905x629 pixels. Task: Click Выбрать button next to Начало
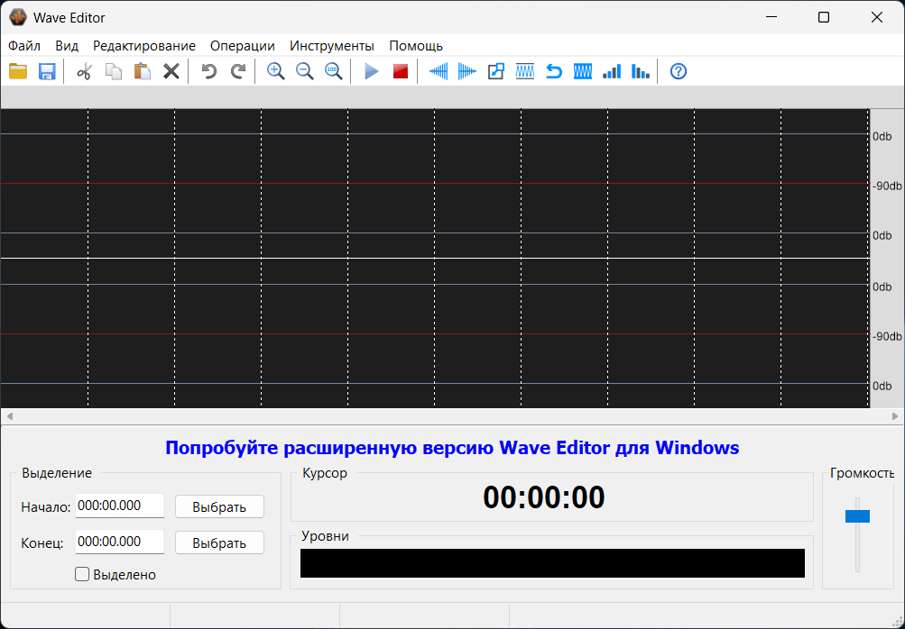[219, 506]
